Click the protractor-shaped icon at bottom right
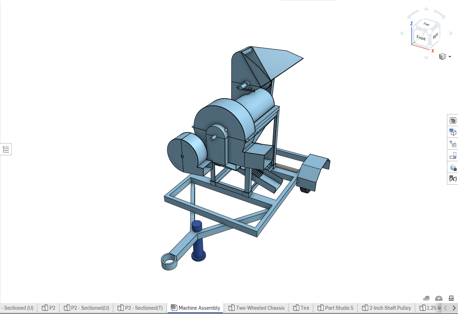The image size is (458, 314). [x=439, y=298]
